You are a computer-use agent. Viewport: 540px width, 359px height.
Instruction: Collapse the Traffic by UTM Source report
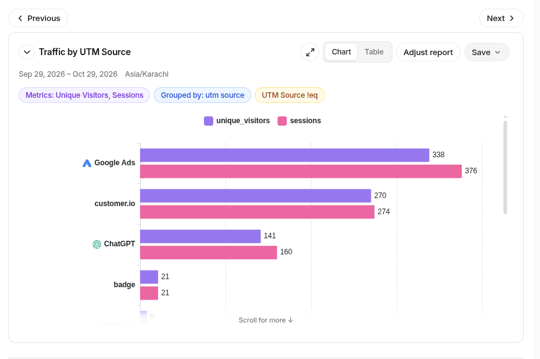point(27,52)
